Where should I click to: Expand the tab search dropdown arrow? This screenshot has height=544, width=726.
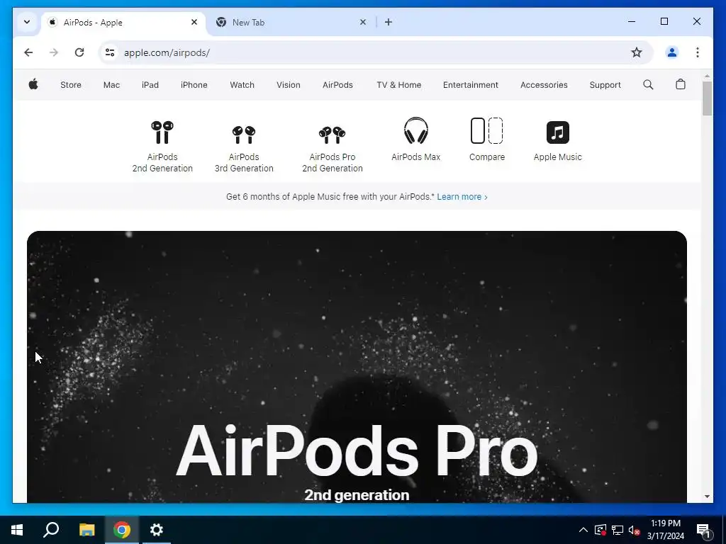[x=27, y=22]
